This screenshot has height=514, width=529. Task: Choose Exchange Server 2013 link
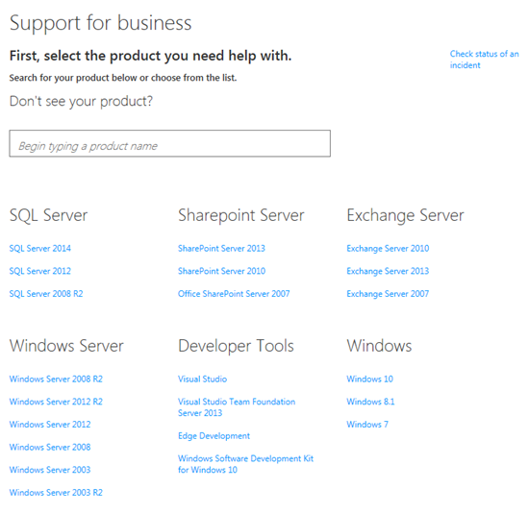click(x=388, y=271)
